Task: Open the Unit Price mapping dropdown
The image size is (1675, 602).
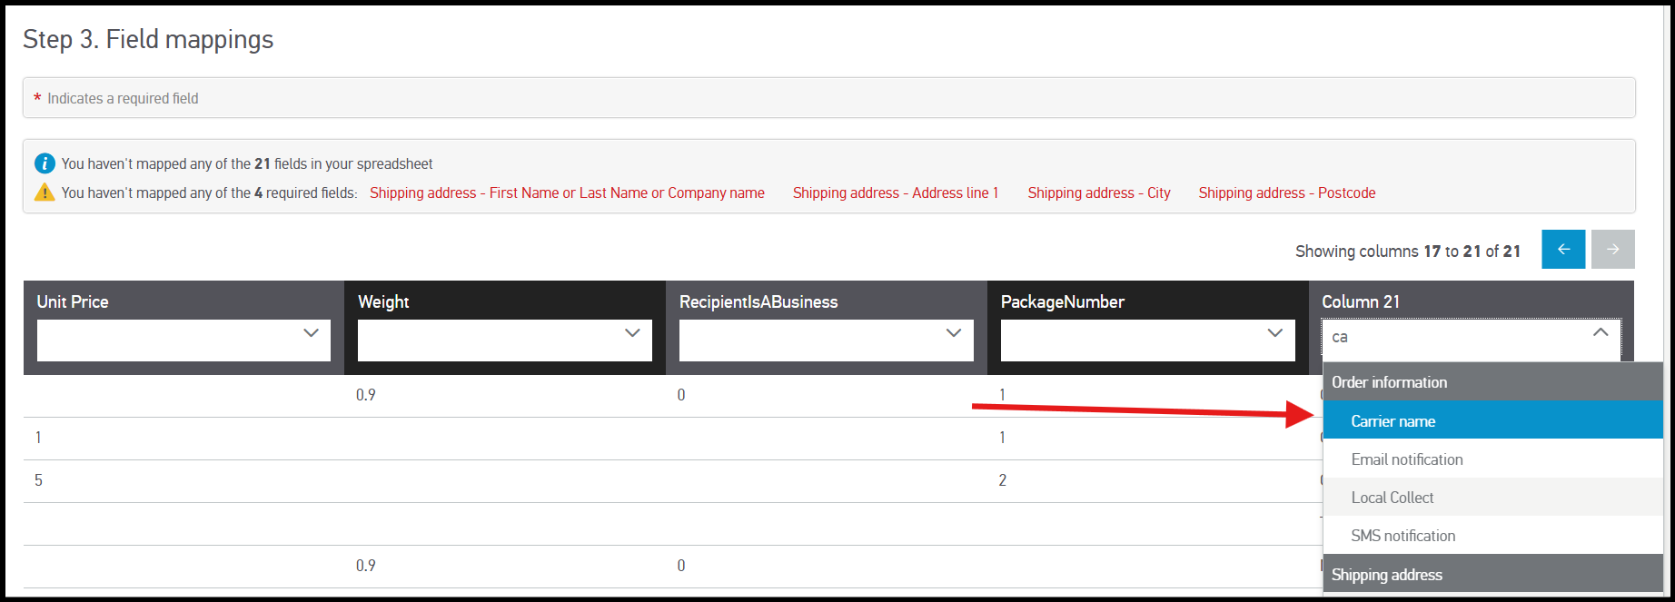Action: tap(183, 340)
